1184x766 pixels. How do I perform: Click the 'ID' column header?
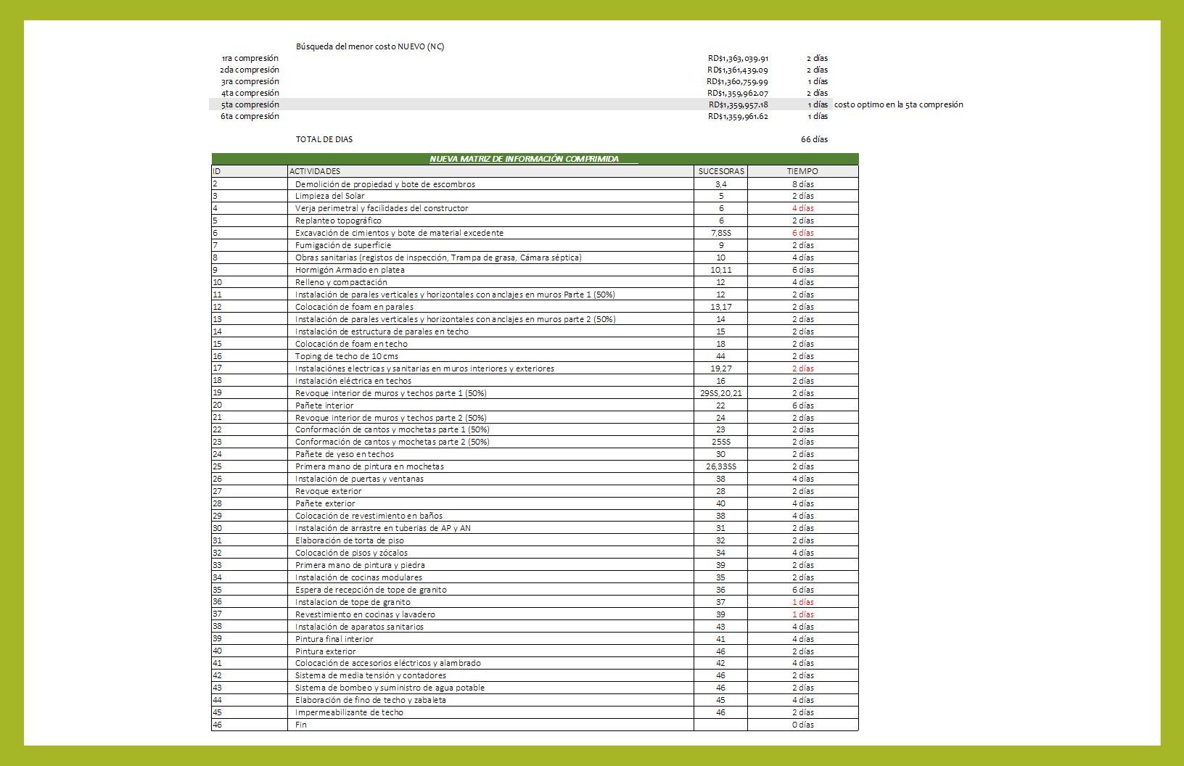pos(249,171)
